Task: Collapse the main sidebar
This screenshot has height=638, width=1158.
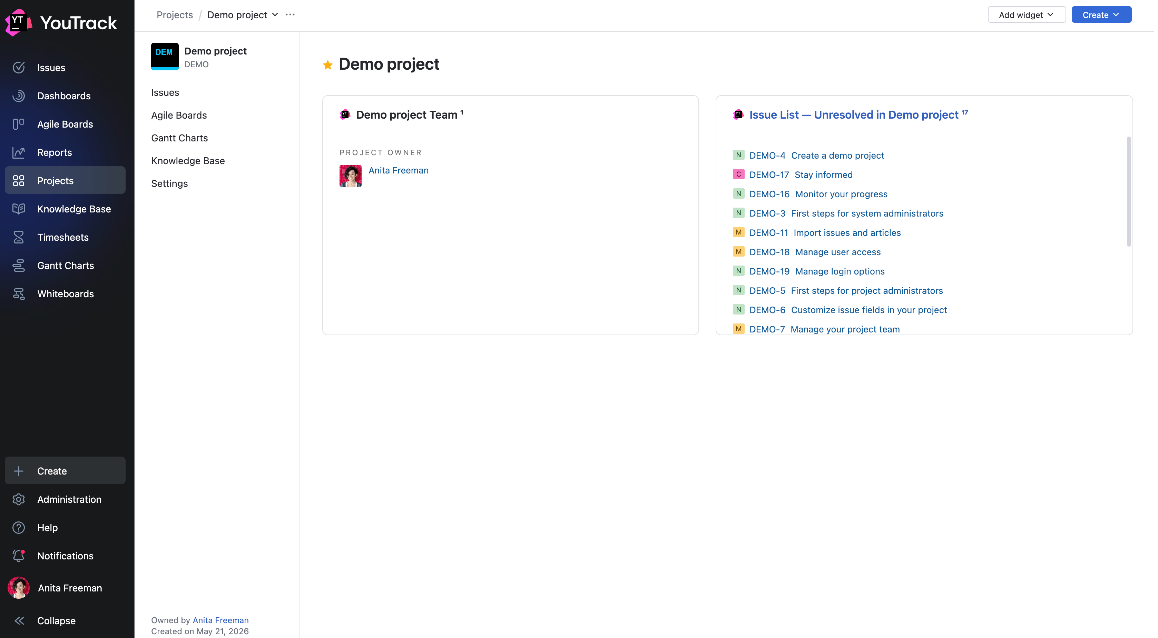Action: [65, 620]
